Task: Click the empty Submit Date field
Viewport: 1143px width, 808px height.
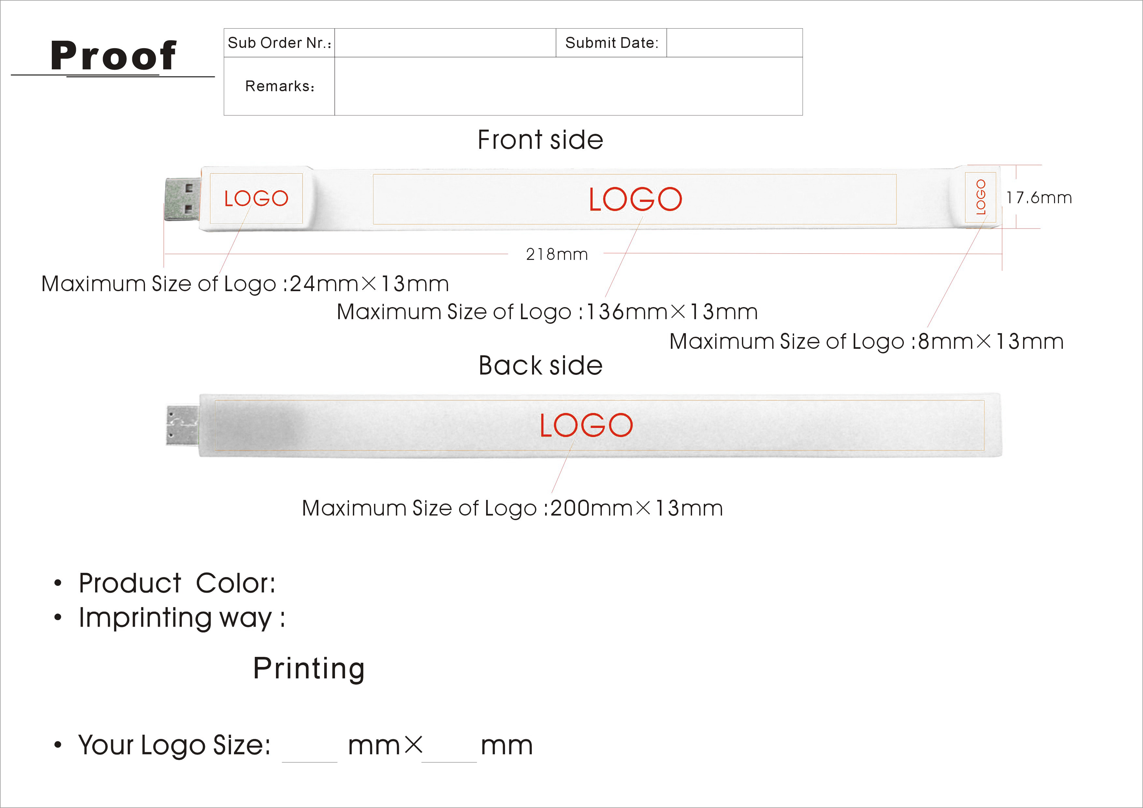Action: point(734,43)
